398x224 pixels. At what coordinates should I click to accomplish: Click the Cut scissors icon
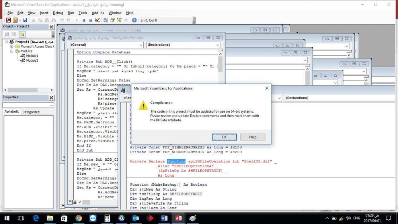pyautogui.click(x=33, y=20)
